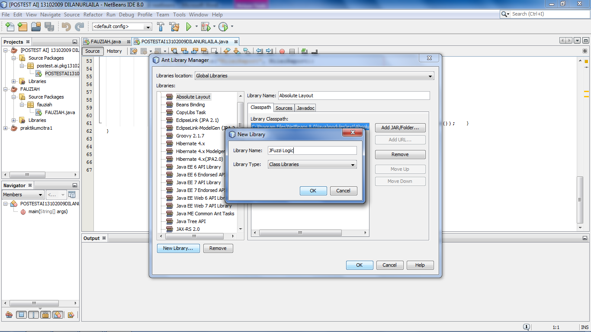The width and height of the screenshot is (591, 332).
Task: Select CopyLibs Task in the Libraries list
Action: (191, 112)
